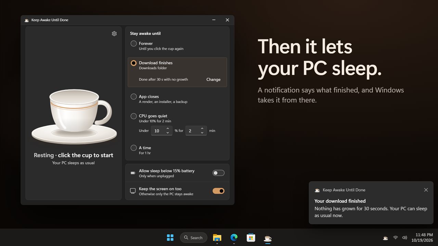
Task: Open File Explorer from the taskbar
Action: (x=217, y=237)
